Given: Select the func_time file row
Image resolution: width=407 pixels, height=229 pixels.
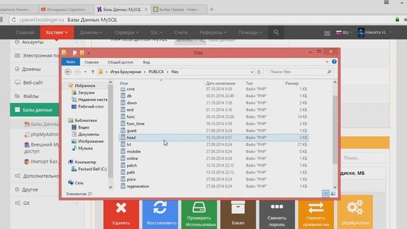Looking at the screenshot, I should click(x=214, y=123).
